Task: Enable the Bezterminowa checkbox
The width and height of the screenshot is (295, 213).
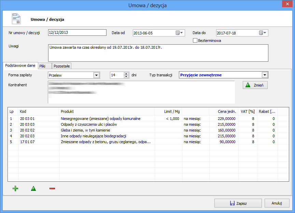Action: pos(195,41)
